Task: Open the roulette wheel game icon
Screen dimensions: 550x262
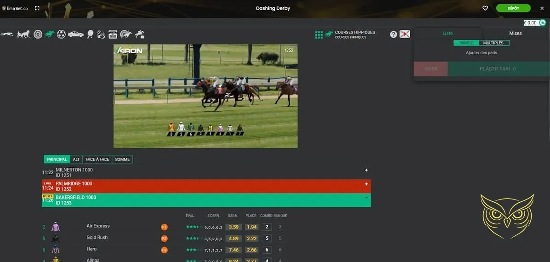Action: tap(38, 34)
